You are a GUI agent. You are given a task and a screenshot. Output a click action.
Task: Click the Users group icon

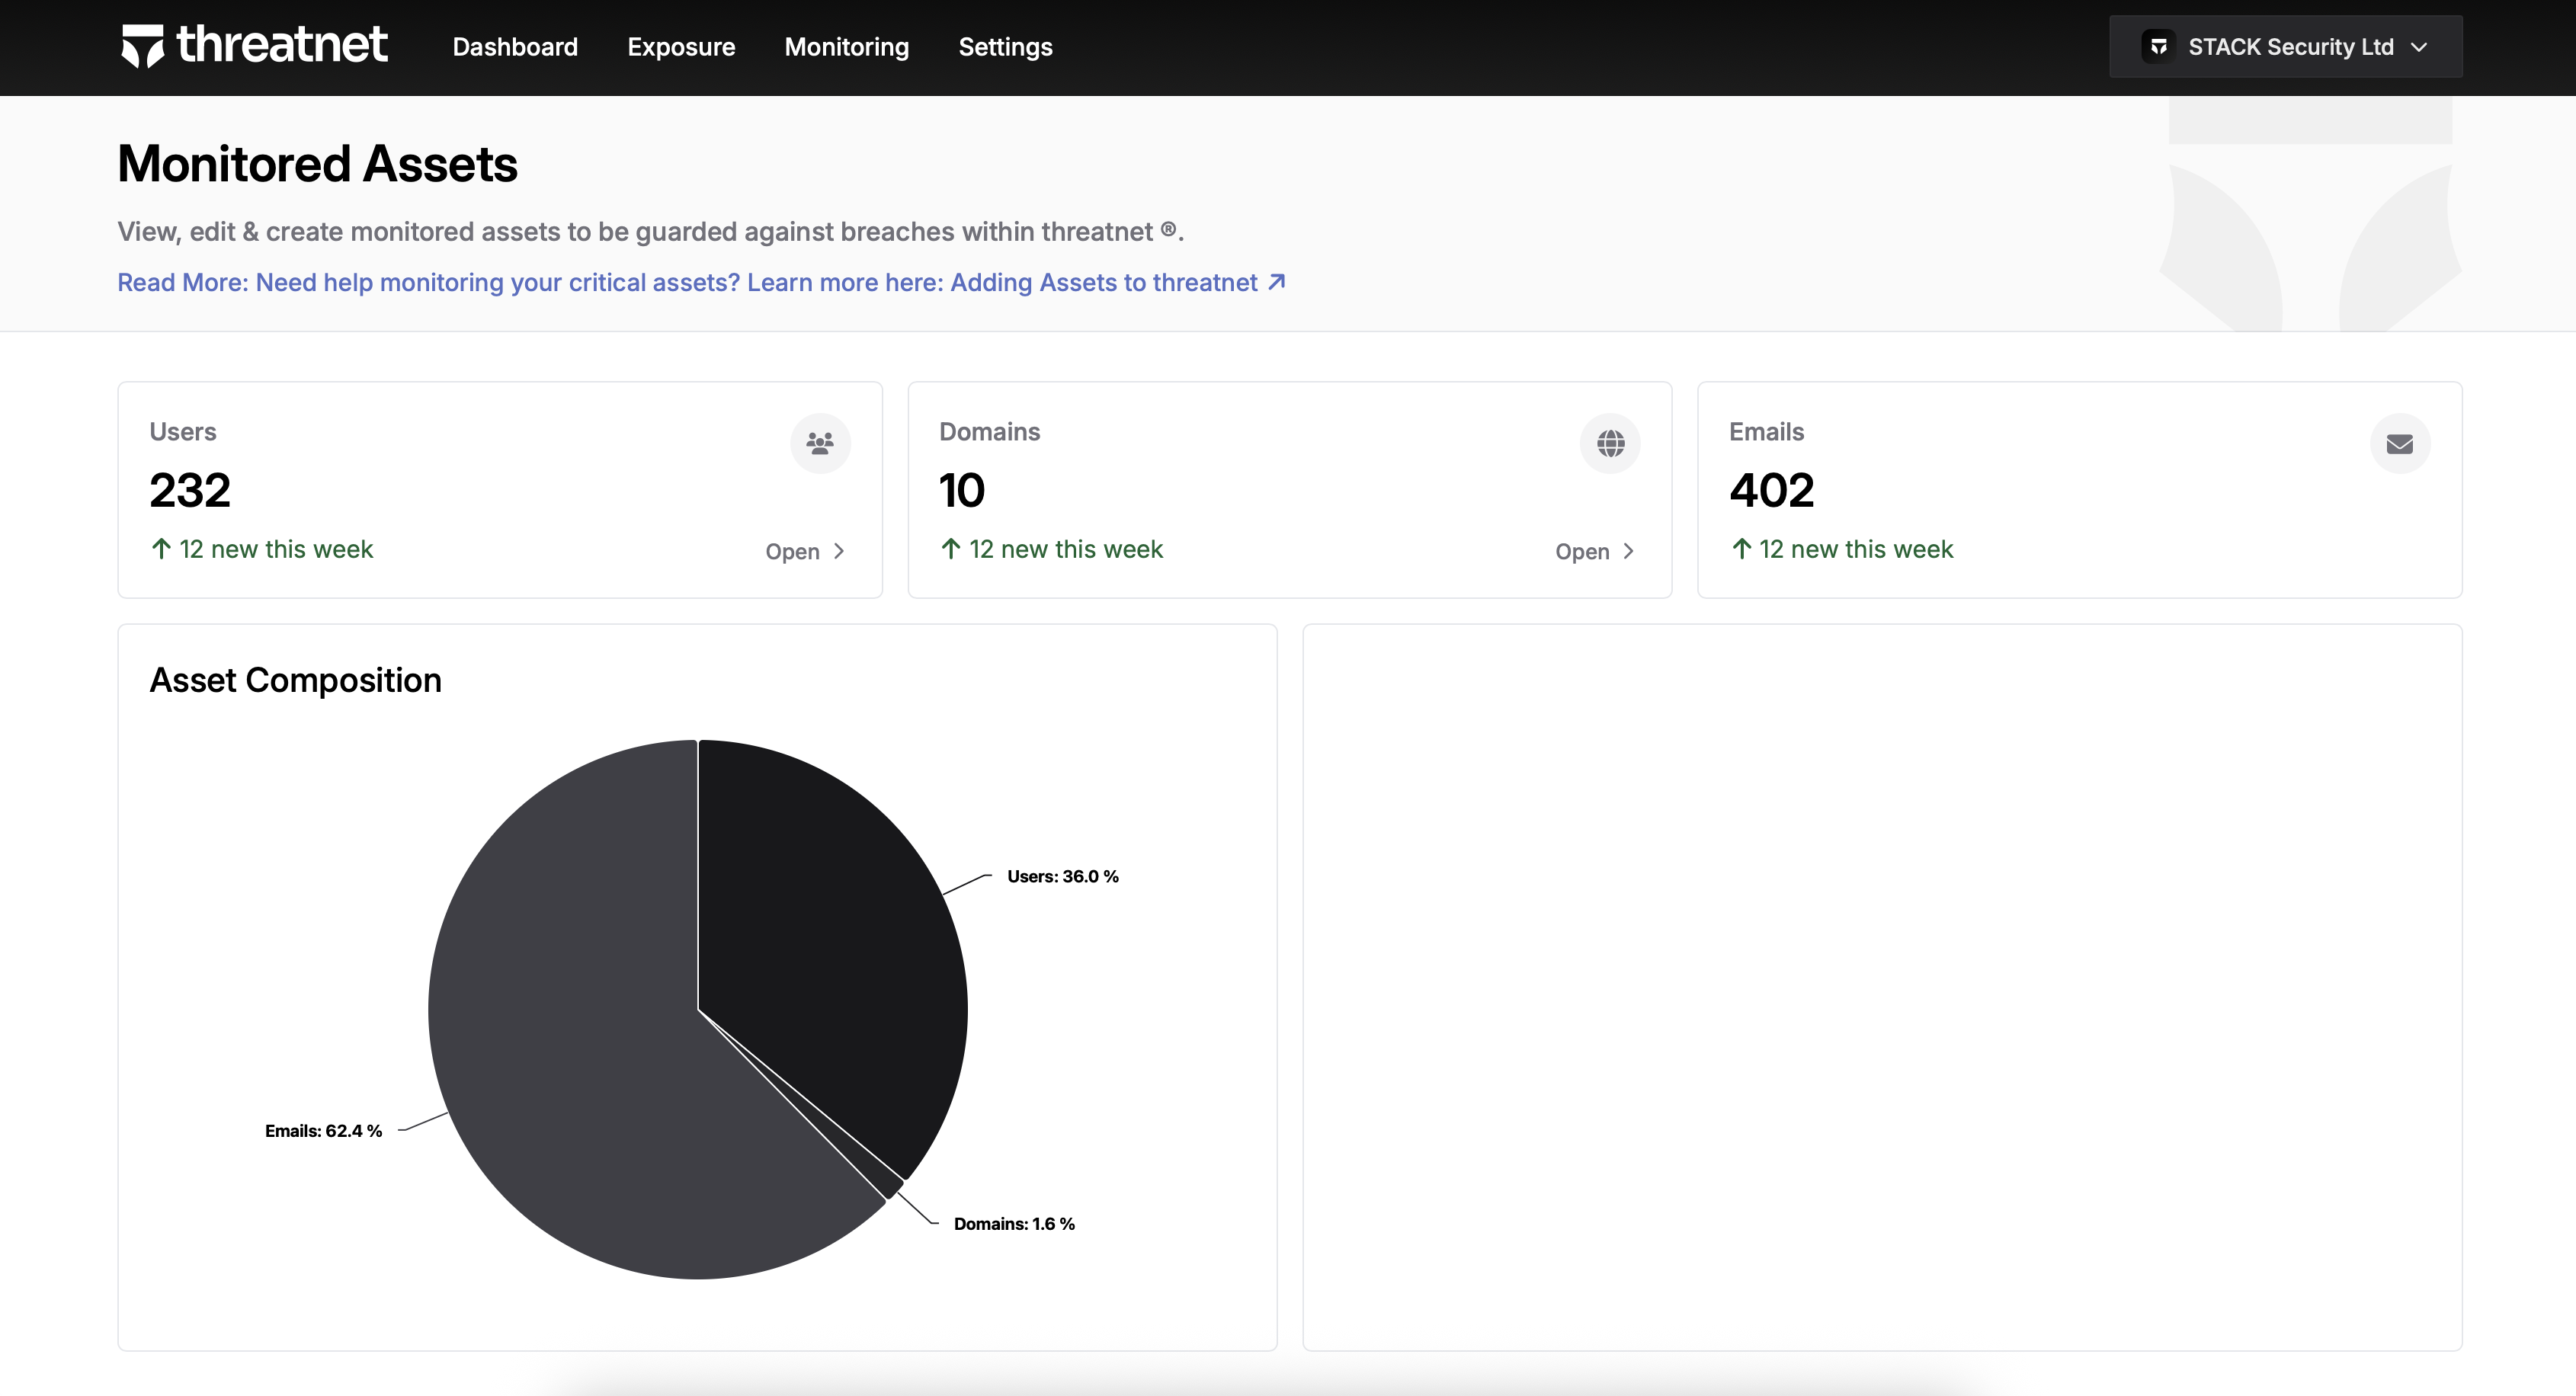(x=820, y=443)
